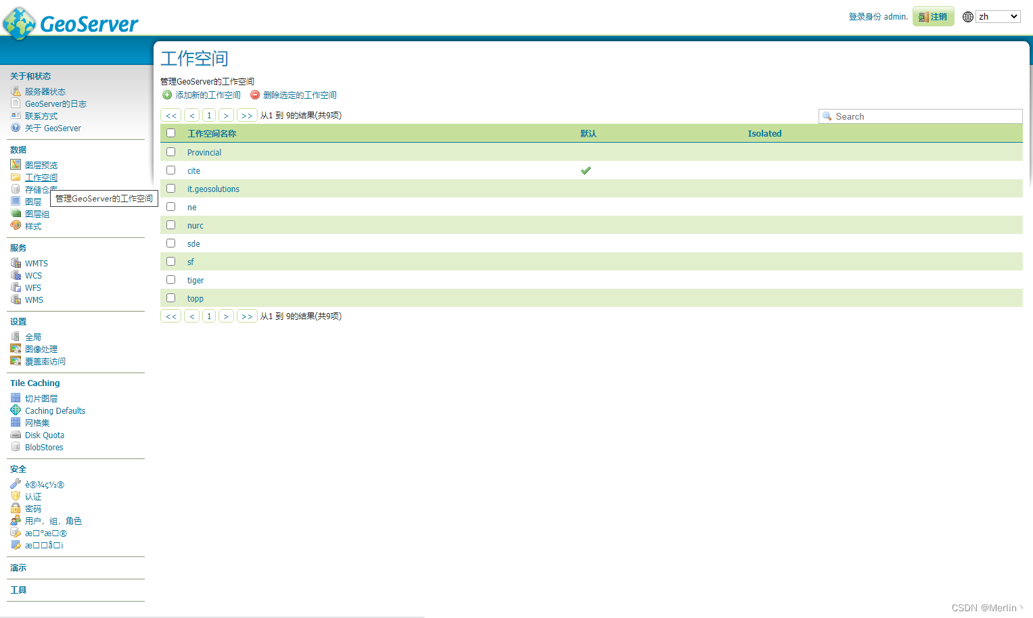Click the workspaces folder icon
1033x618 pixels.
click(x=16, y=177)
